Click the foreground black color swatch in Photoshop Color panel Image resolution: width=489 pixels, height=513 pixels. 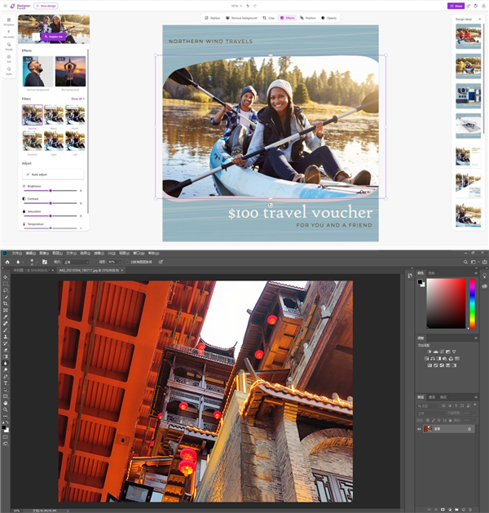(420, 282)
